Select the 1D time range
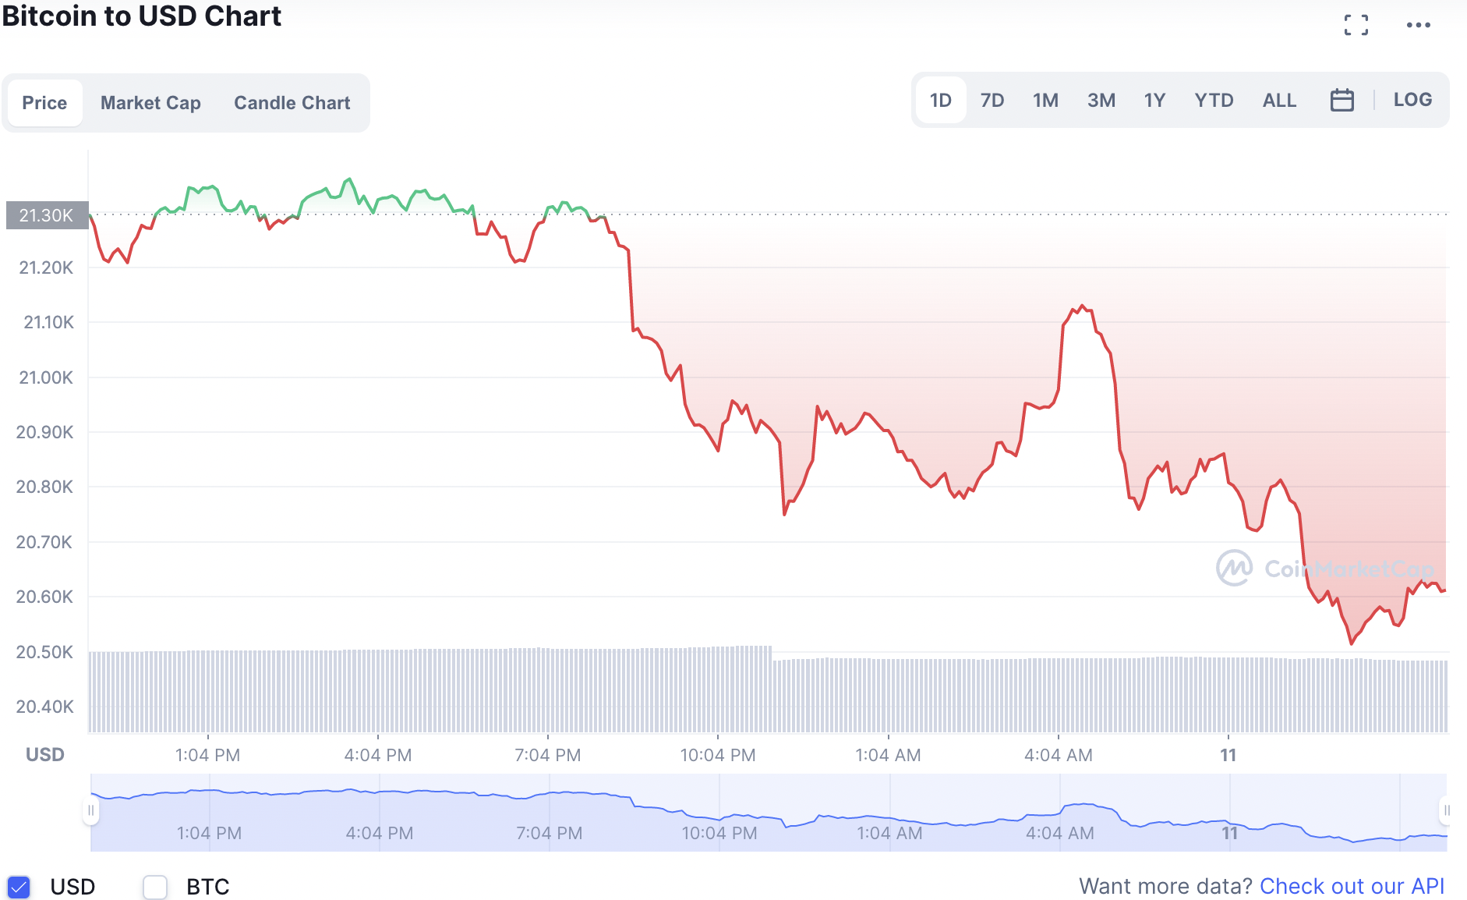The height and width of the screenshot is (900, 1467). coord(941,100)
